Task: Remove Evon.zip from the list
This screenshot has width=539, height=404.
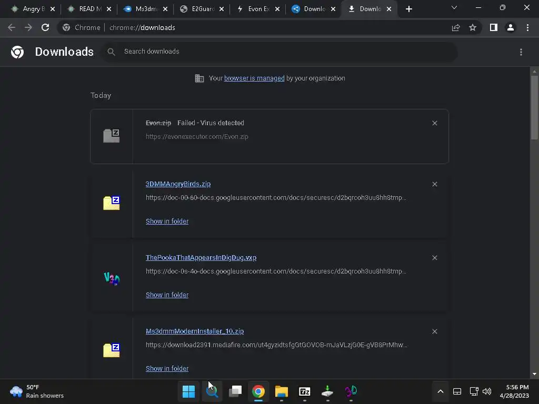Action: pyautogui.click(x=434, y=123)
